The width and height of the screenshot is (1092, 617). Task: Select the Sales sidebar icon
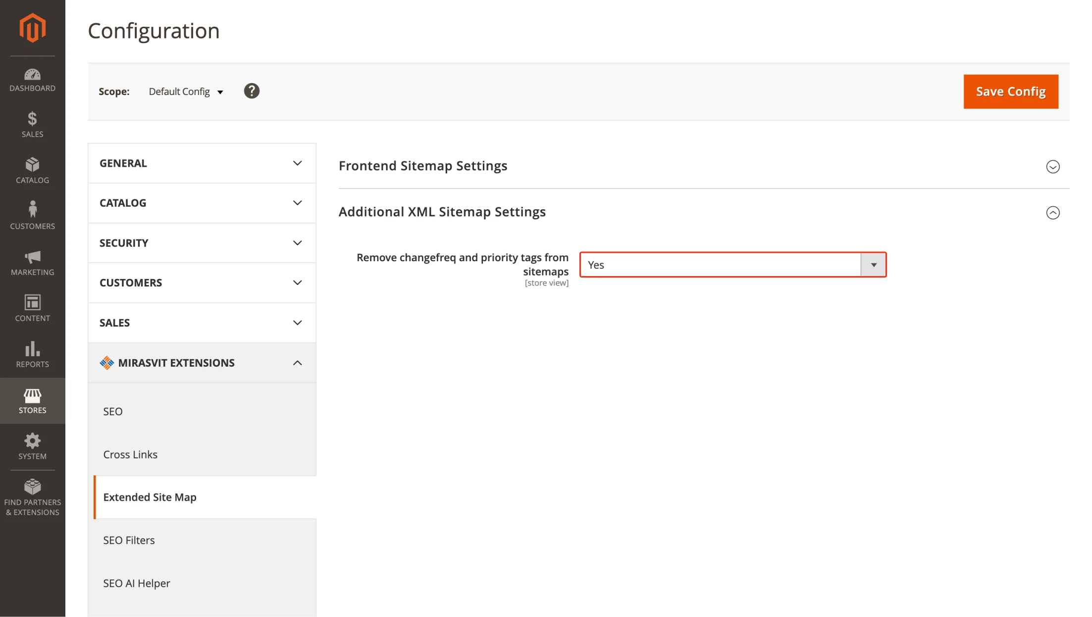click(x=32, y=125)
